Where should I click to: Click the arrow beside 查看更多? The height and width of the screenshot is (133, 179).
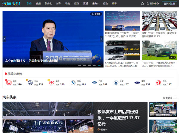(175, 98)
